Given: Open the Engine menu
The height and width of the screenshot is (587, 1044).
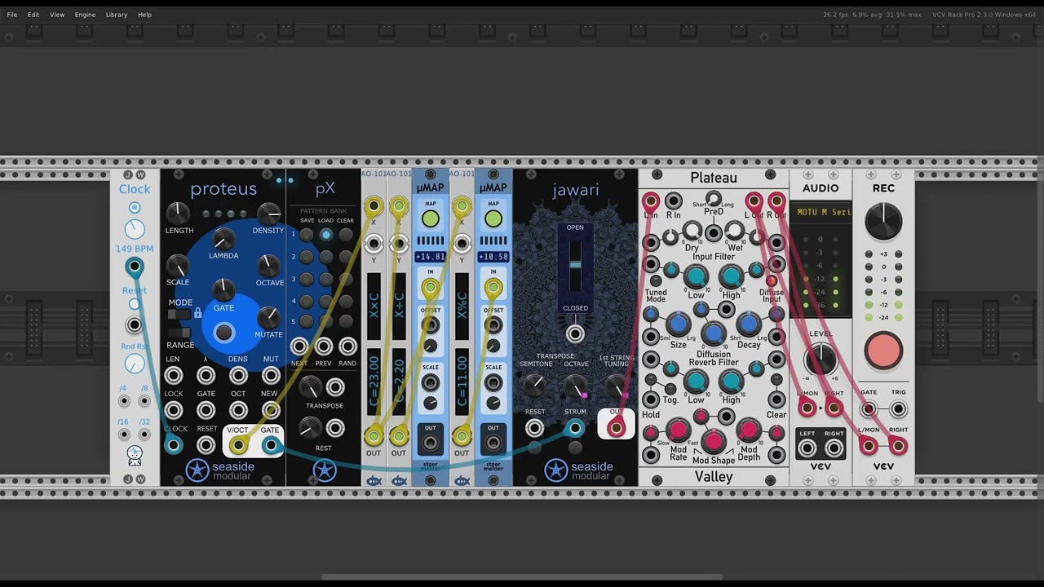Looking at the screenshot, I should point(85,15).
